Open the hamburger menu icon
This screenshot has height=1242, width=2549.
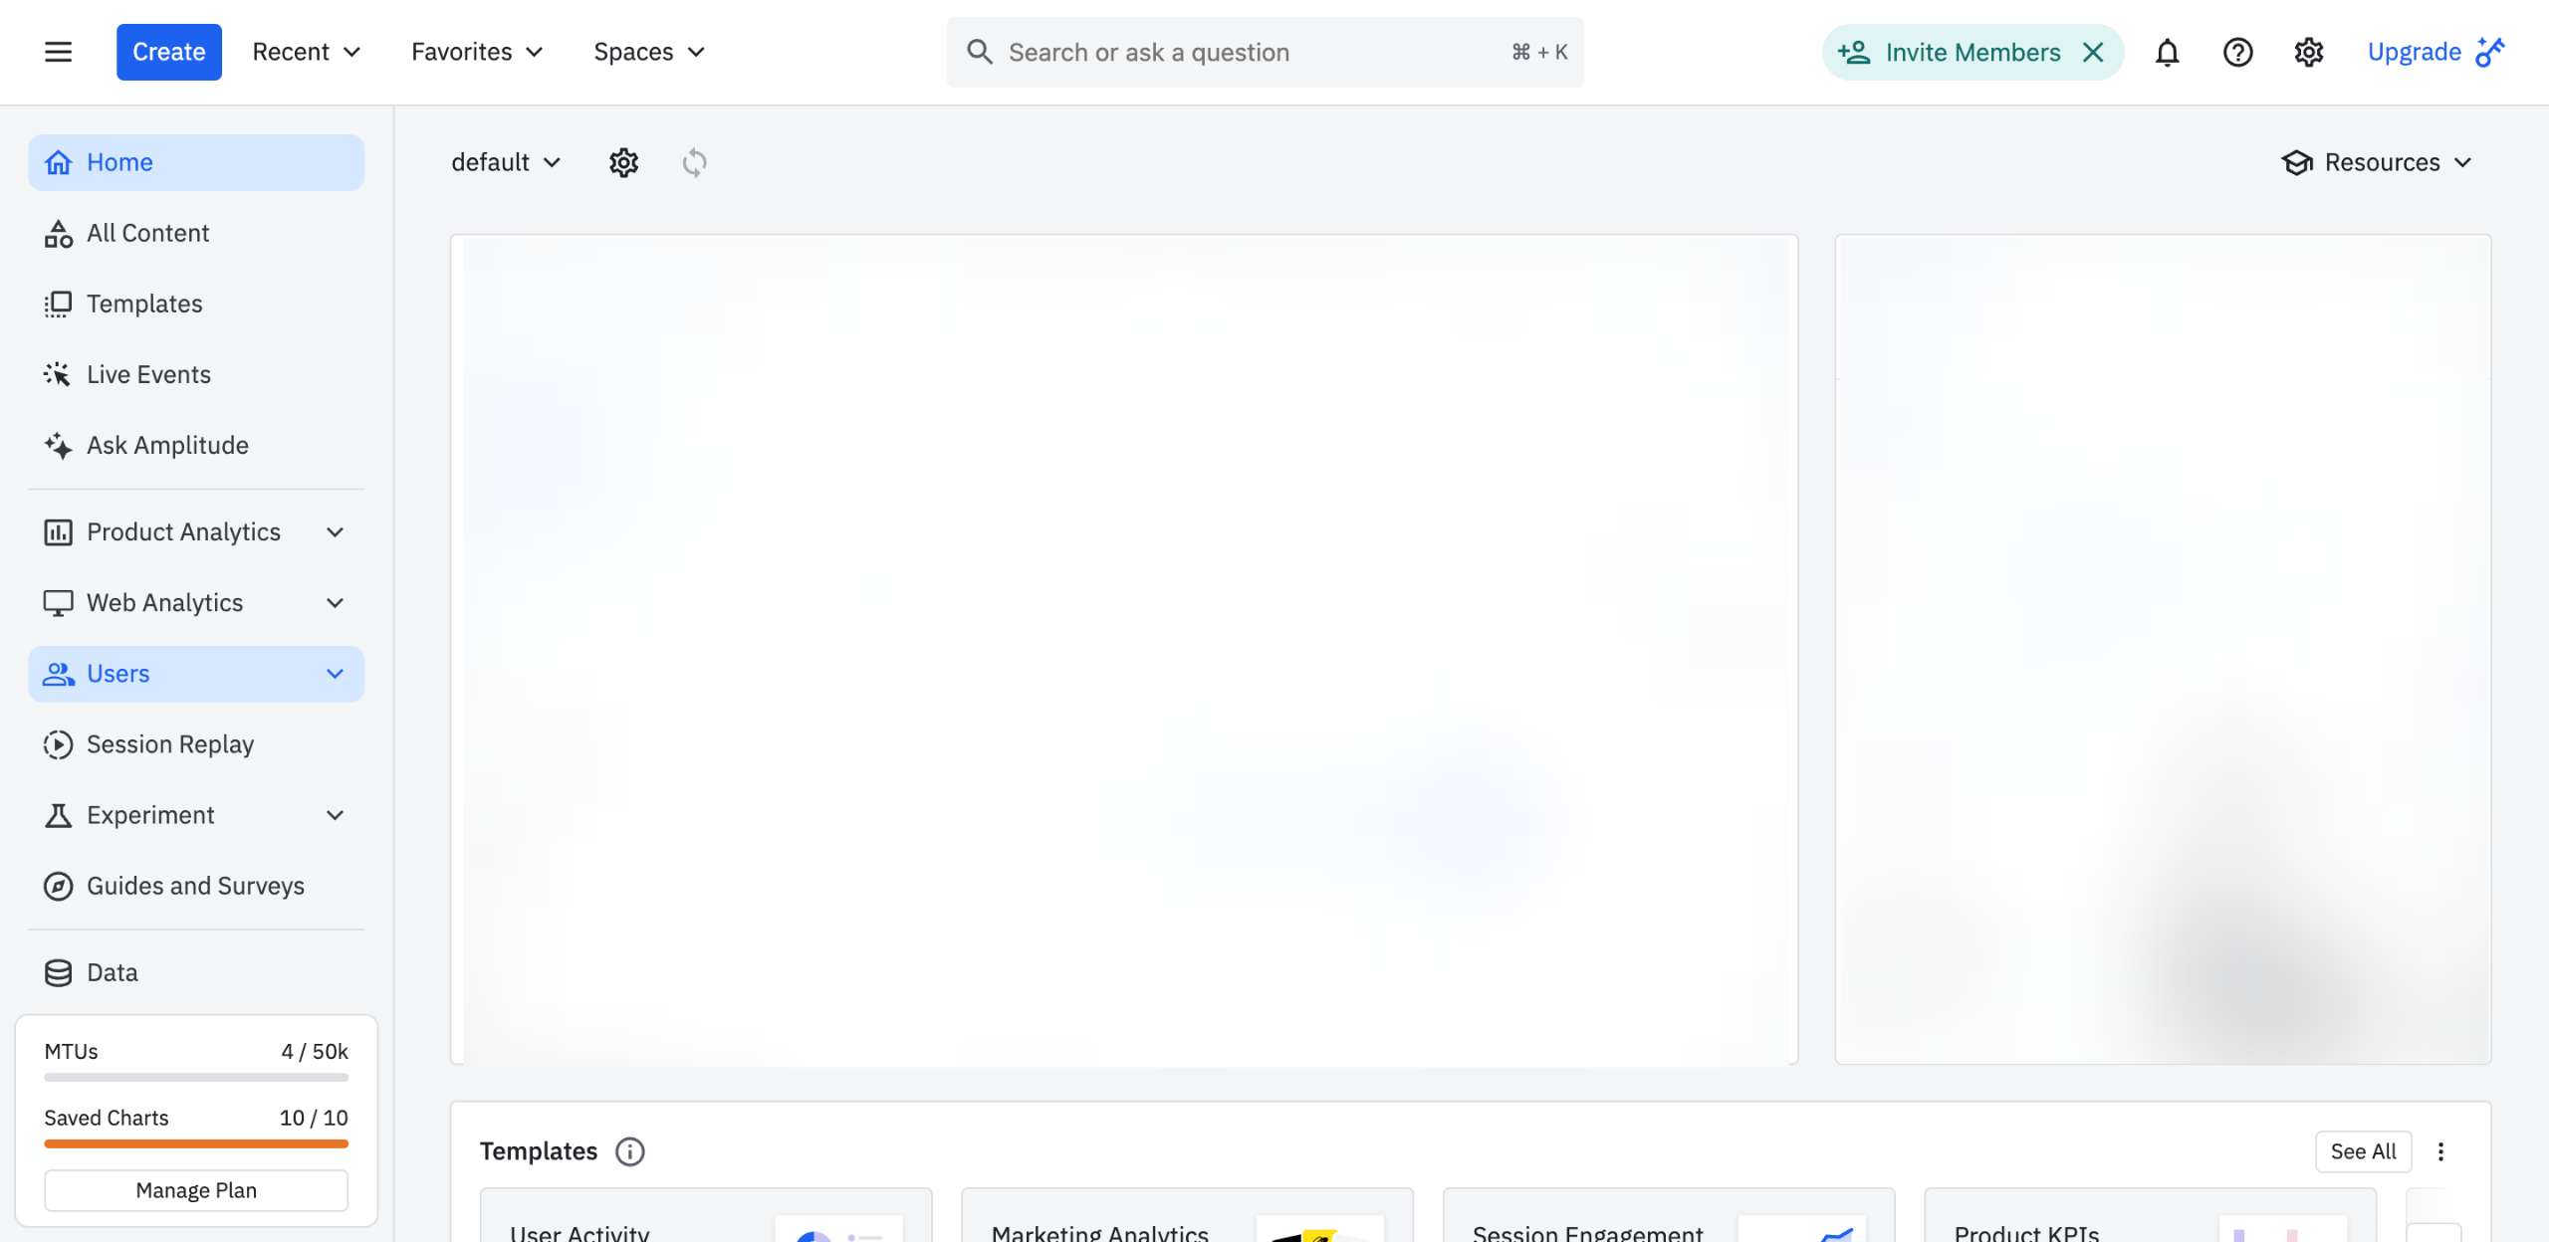(x=58, y=52)
